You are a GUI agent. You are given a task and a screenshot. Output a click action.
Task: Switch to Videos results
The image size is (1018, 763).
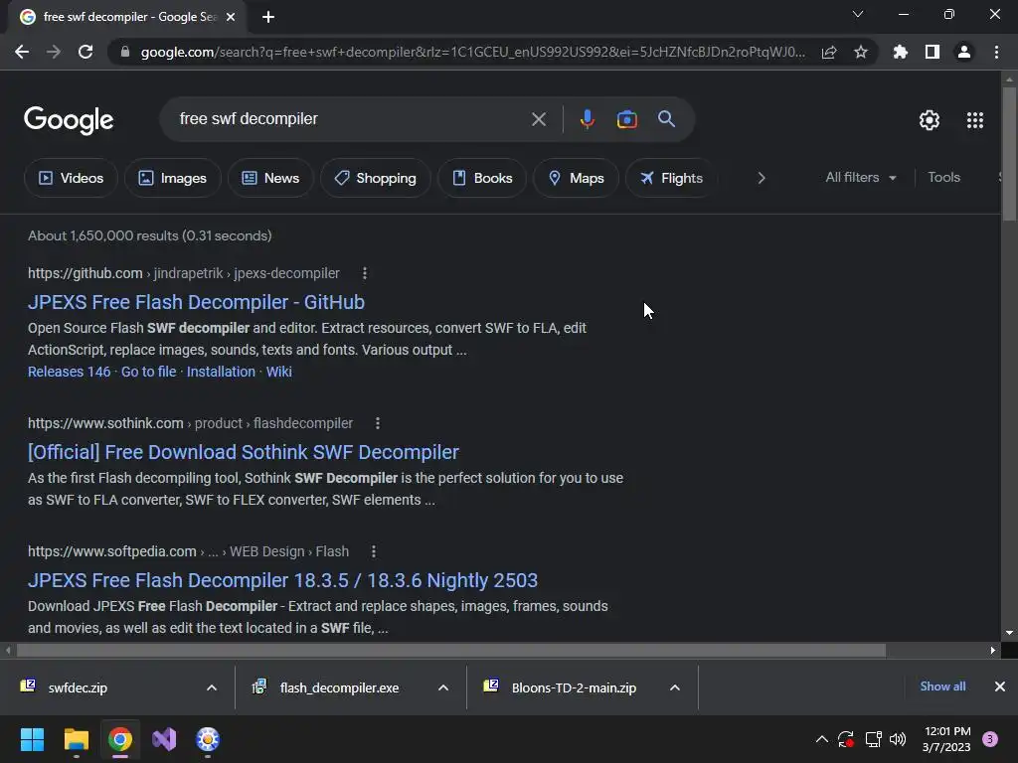click(x=71, y=178)
